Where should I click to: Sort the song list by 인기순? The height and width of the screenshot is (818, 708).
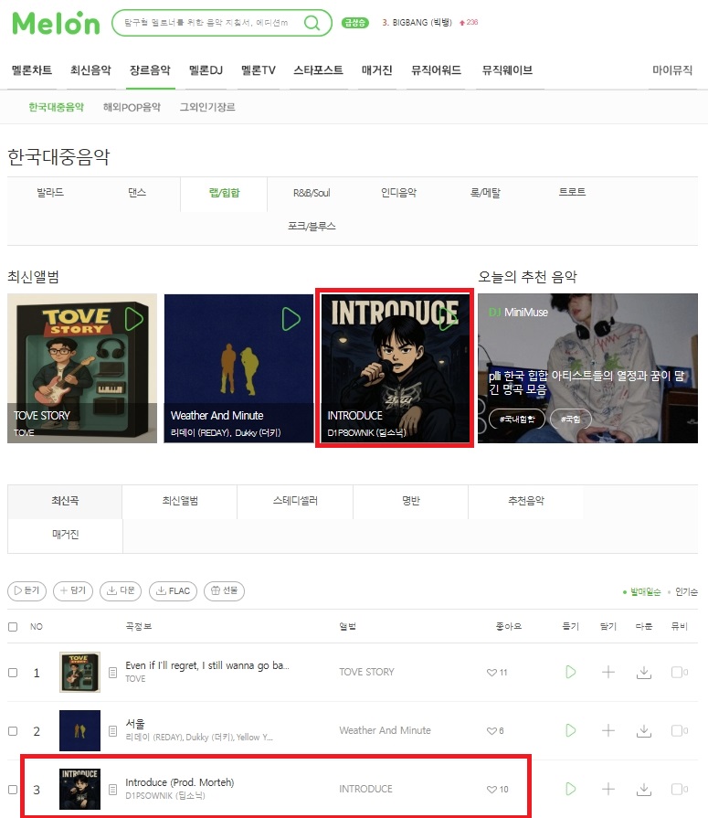click(686, 591)
